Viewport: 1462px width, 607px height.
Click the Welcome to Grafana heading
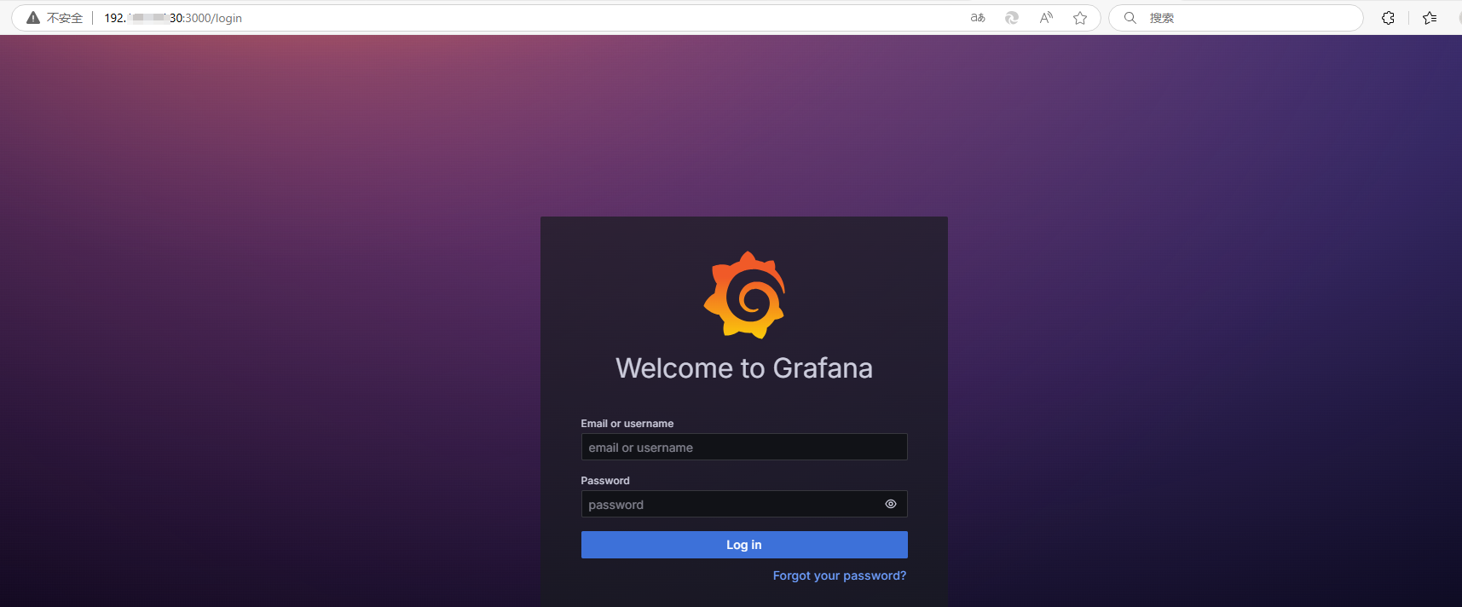click(x=744, y=368)
